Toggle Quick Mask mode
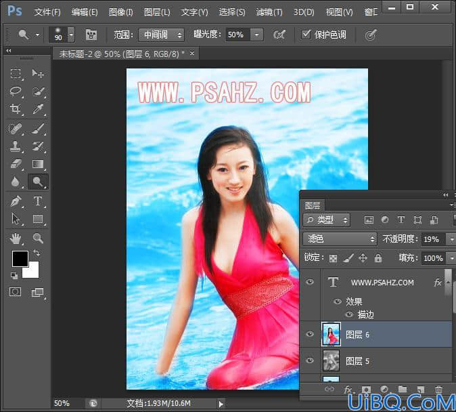This screenshot has width=456, height=412. coord(15,292)
